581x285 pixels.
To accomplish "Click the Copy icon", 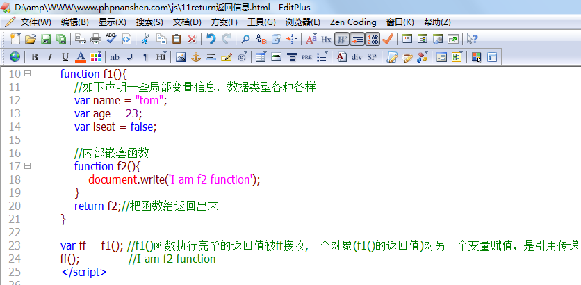I will click(161, 39).
